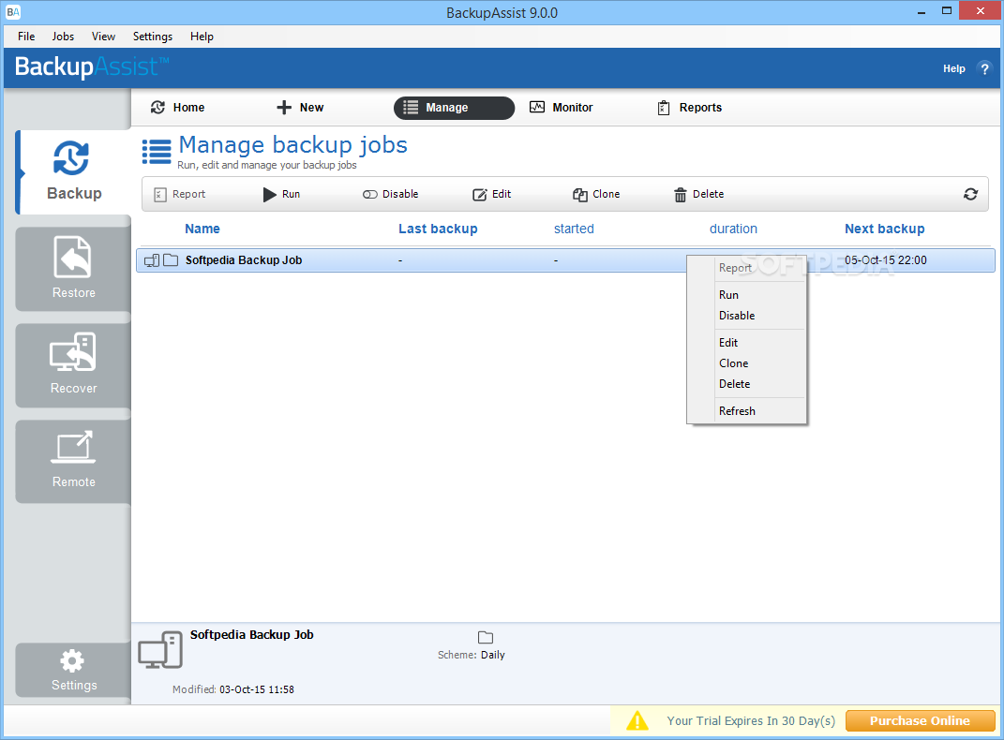Click Disable in the job toolbar
The width and height of the screenshot is (1004, 740).
391,194
